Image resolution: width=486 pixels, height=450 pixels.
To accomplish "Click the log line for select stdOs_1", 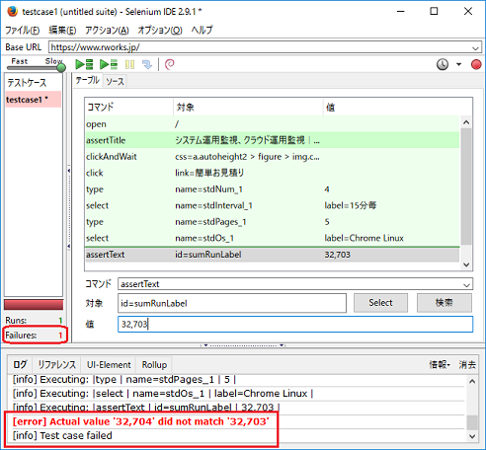I will point(163,394).
